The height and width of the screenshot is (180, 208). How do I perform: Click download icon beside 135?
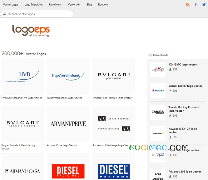[170, 155]
